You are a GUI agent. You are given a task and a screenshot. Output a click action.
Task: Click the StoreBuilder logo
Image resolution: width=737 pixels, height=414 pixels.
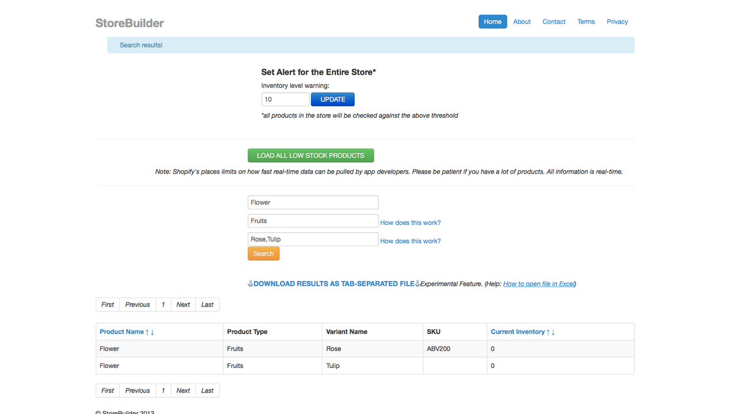coord(129,23)
